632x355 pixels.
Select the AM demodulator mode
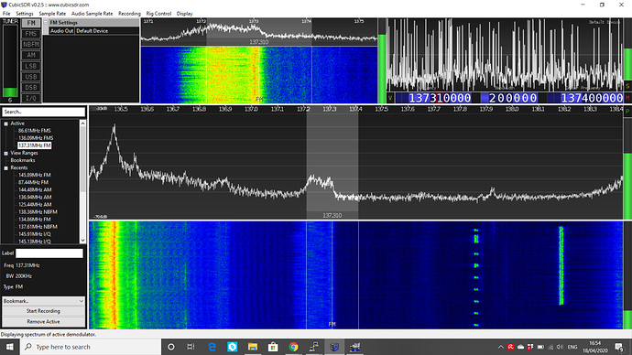31,55
